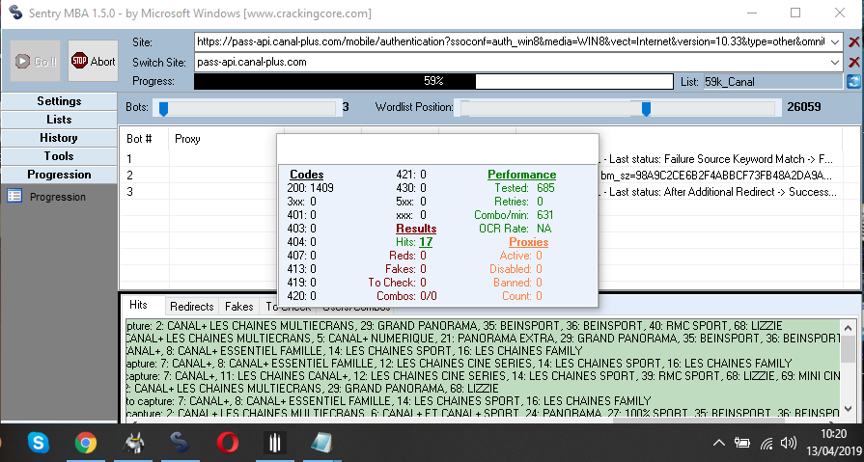This screenshot has height=462, width=864.
Task: Click the red X next to the Site field
Action: [854, 41]
